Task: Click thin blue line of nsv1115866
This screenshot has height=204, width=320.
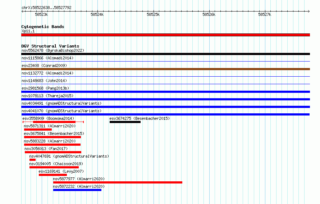Action: coord(165,61)
